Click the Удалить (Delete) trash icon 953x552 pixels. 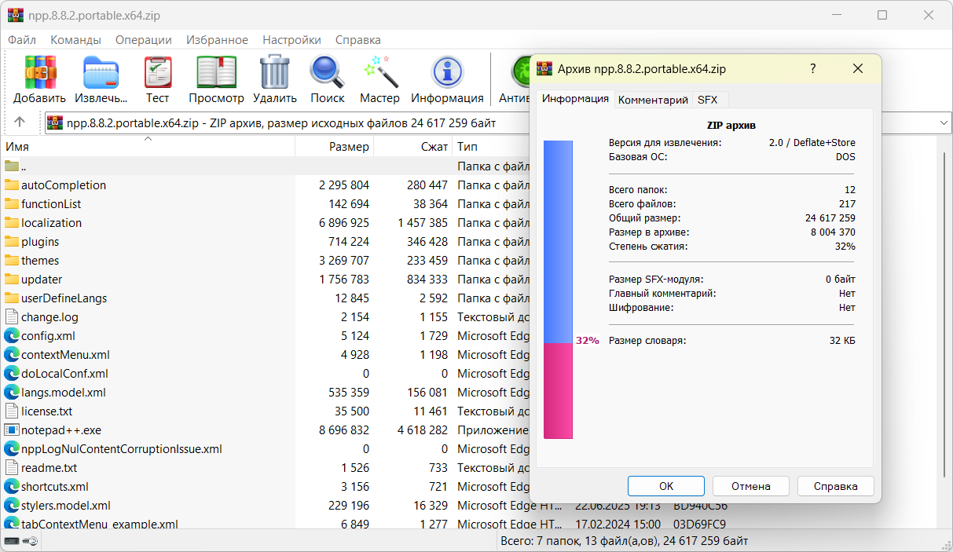[x=275, y=79]
